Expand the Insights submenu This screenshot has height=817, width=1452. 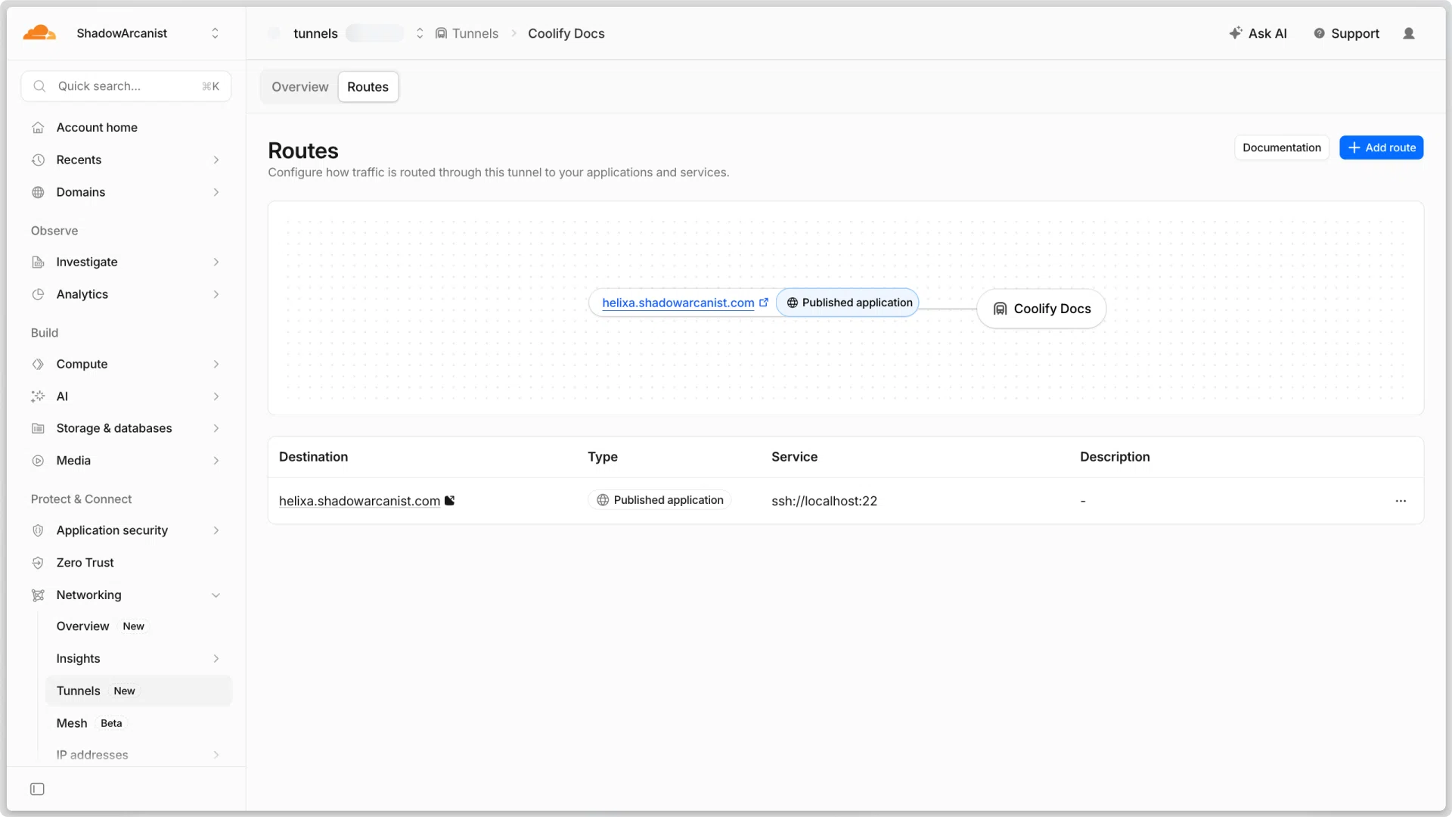click(216, 659)
